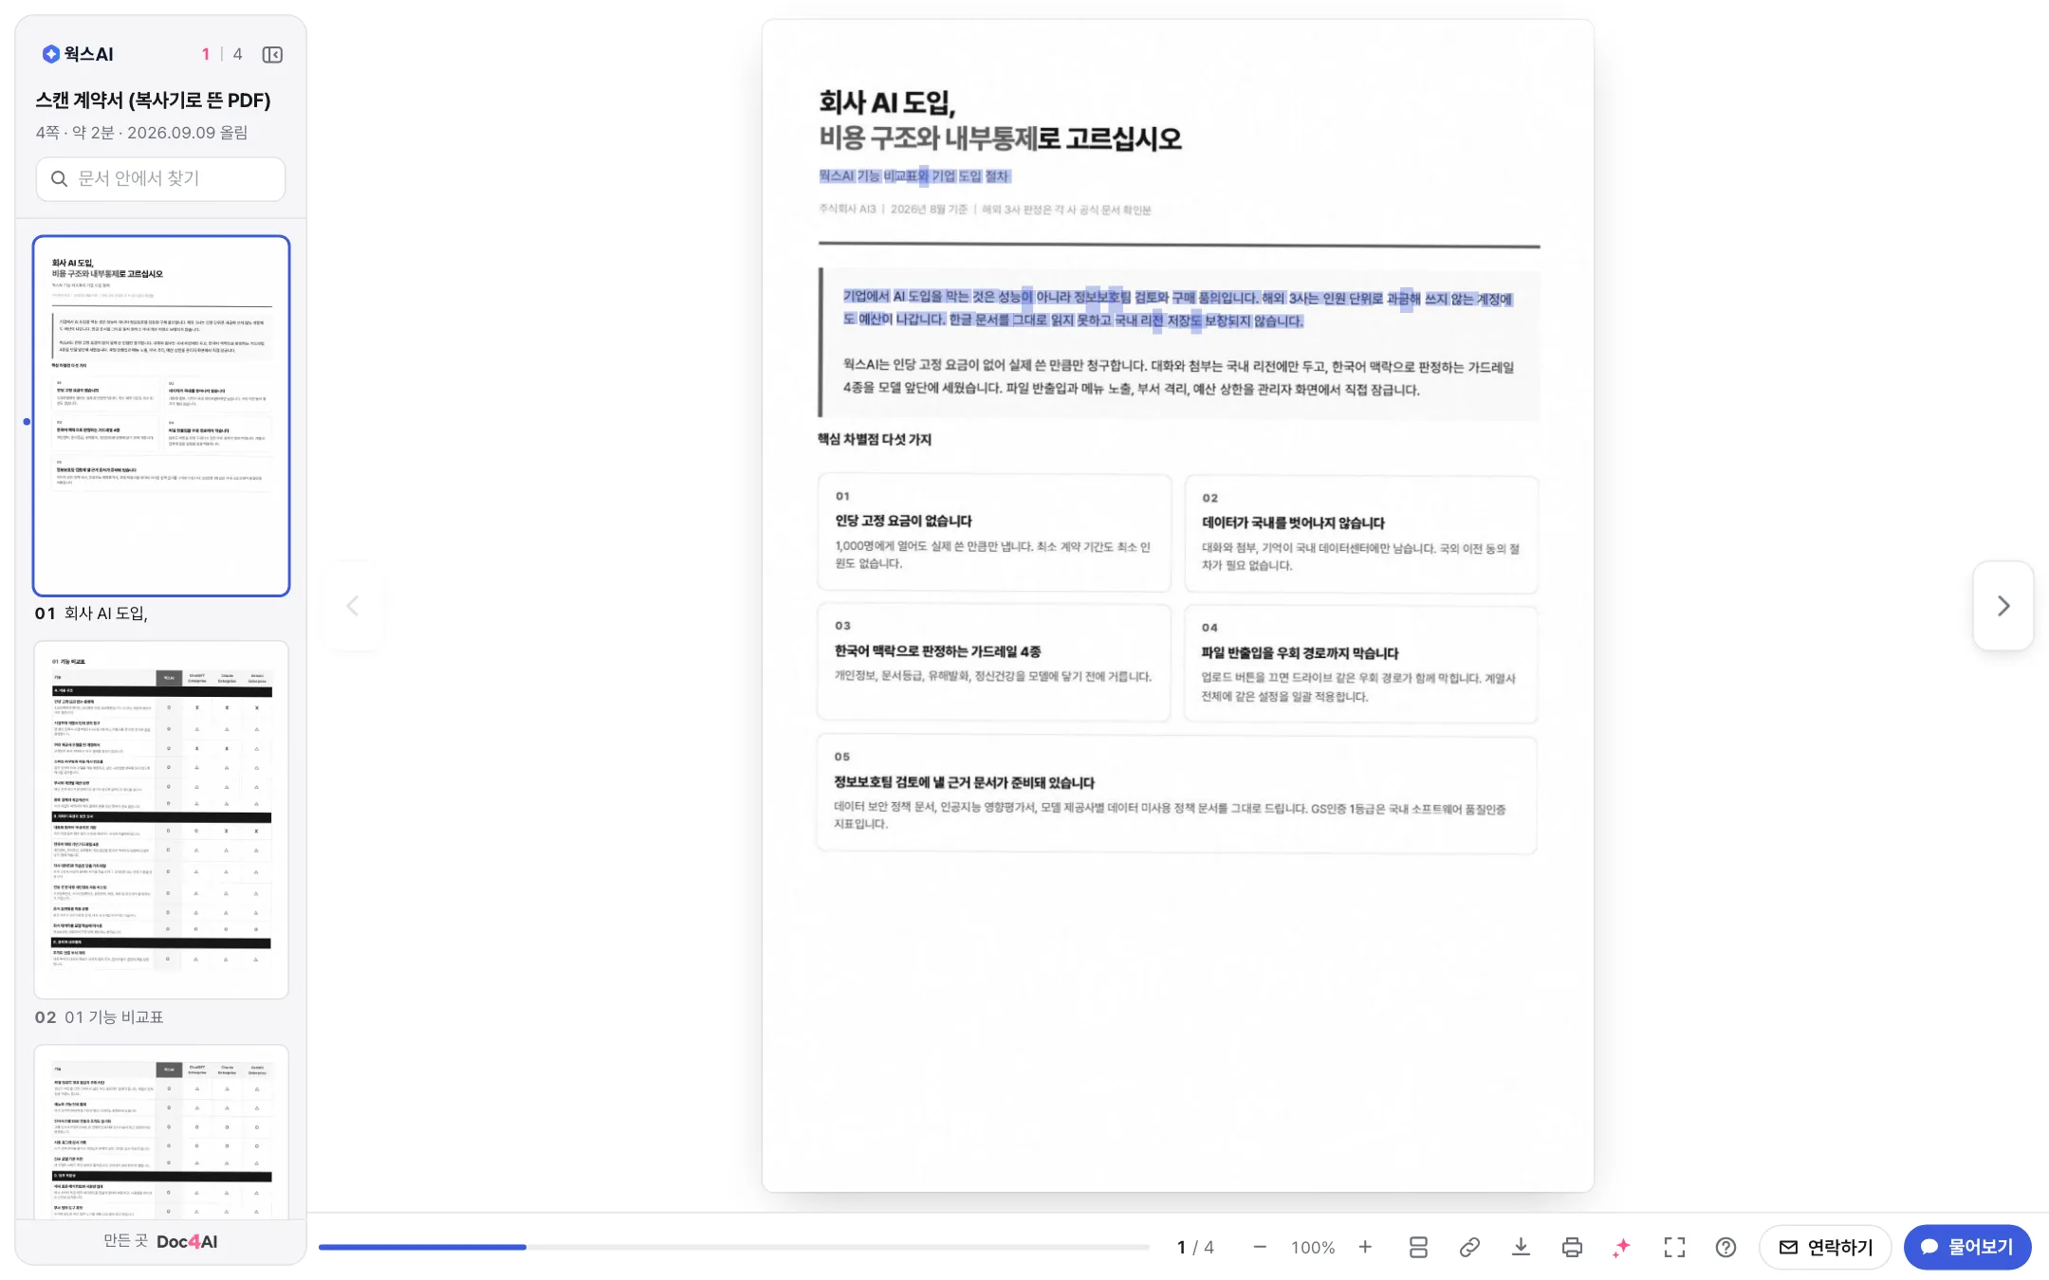Viewport: 2049px width, 1280px height.
Task: Click the 웍스AI logo
Action: point(78,54)
